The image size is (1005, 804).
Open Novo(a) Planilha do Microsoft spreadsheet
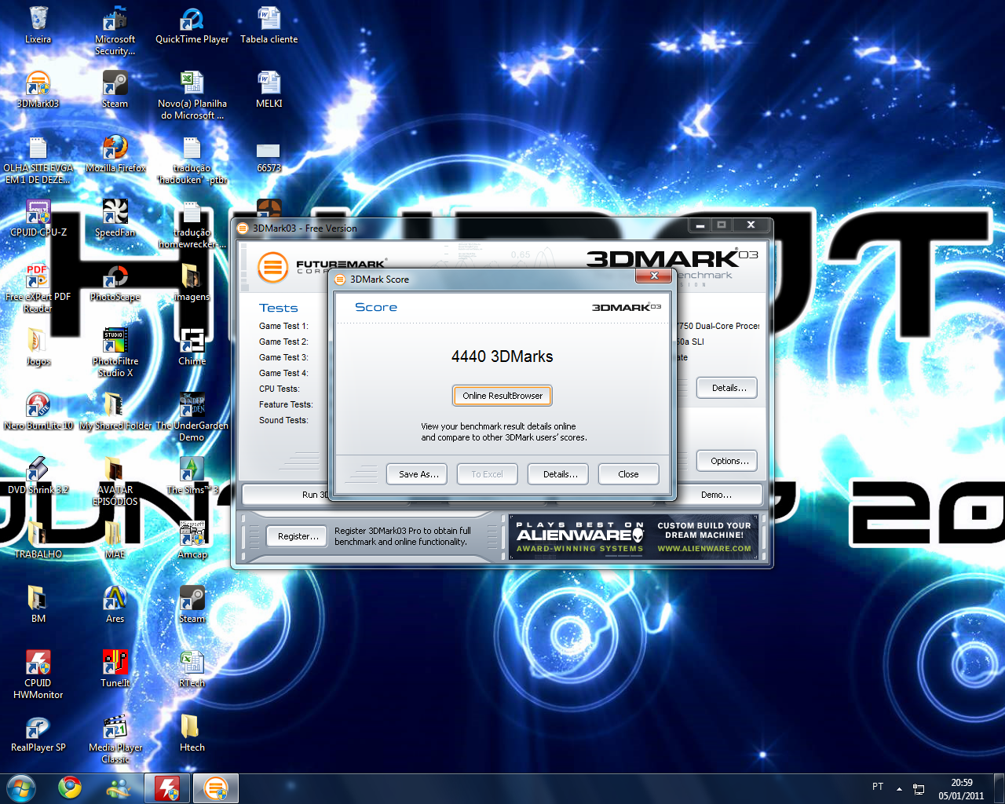click(192, 95)
